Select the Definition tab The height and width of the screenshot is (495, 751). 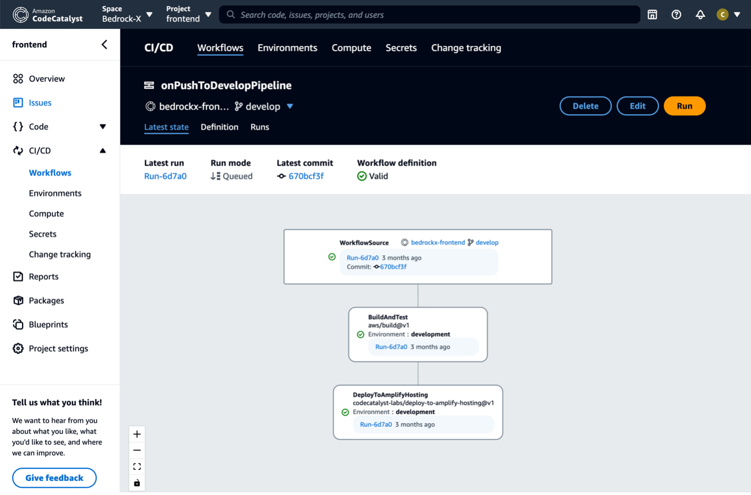(x=220, y=127)
